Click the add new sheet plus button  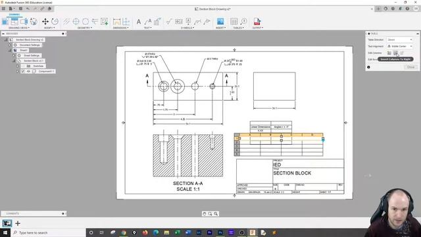tap(18, 223)
